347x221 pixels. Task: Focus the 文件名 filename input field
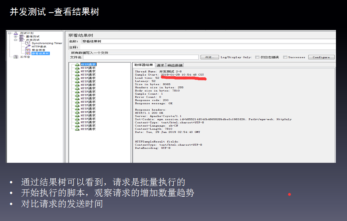(x=141, y=57)
